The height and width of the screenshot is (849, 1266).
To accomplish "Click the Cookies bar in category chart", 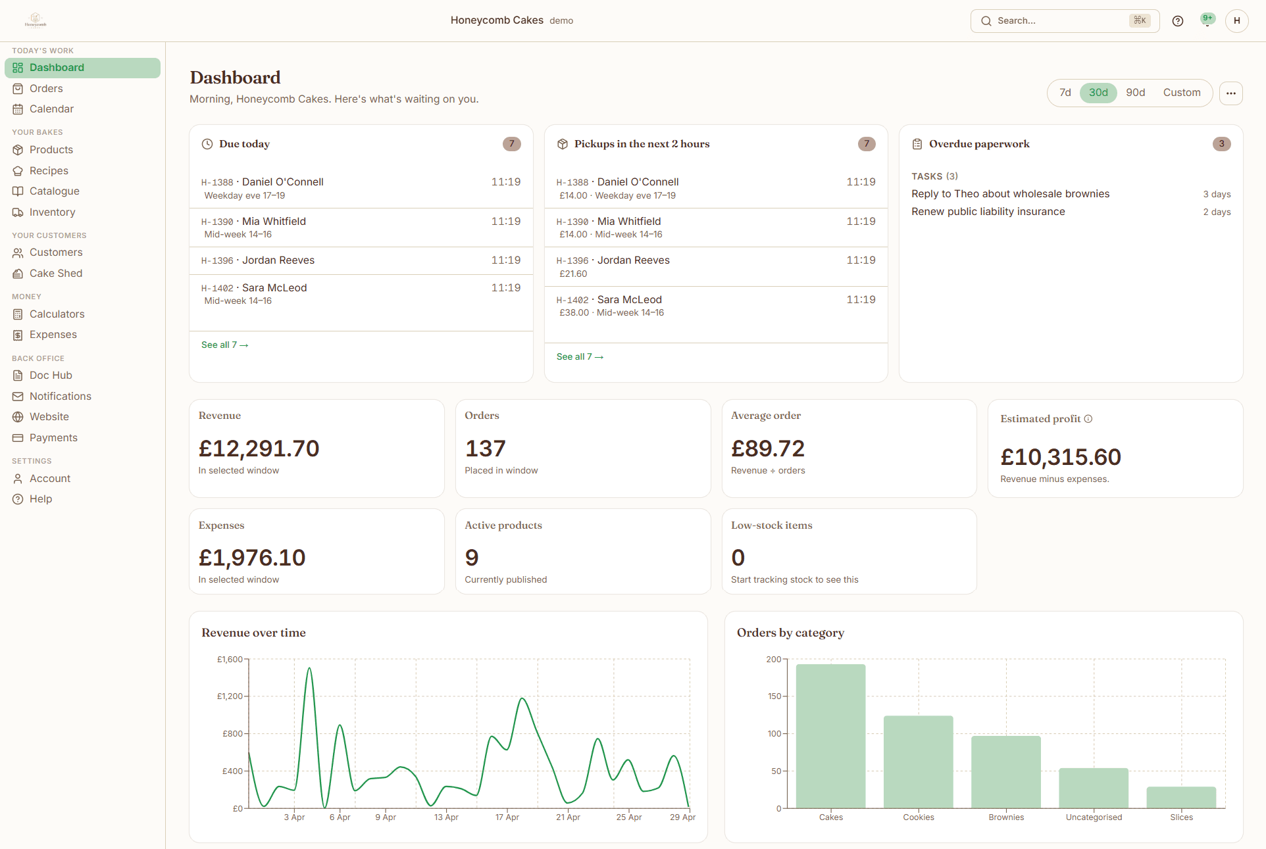I will 919,762.
